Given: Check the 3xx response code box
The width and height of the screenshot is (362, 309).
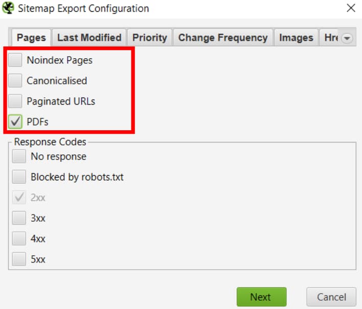Looking at the screenshot, I should pos(19,218).
